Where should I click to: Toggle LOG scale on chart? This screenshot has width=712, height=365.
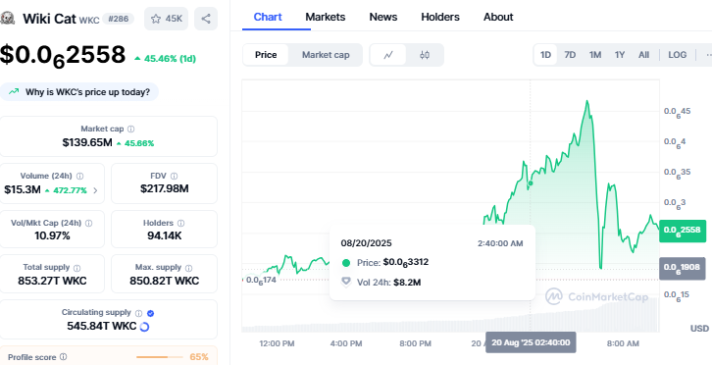[677, 55]
